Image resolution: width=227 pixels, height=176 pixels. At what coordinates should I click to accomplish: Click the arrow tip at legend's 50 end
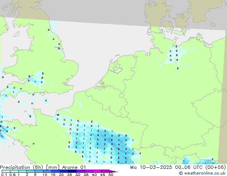(113, 171)
